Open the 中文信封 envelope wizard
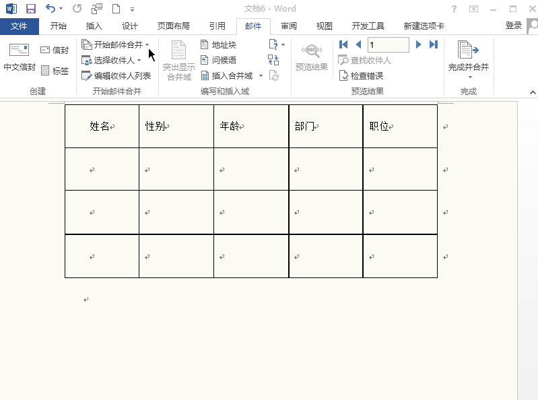Image resolution: width=538 pixels, height=400 pixels. (x=20, y=57)
